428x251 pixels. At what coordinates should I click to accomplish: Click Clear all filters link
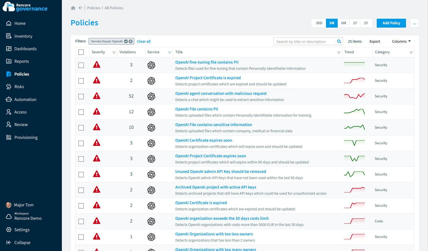[144, 41]
